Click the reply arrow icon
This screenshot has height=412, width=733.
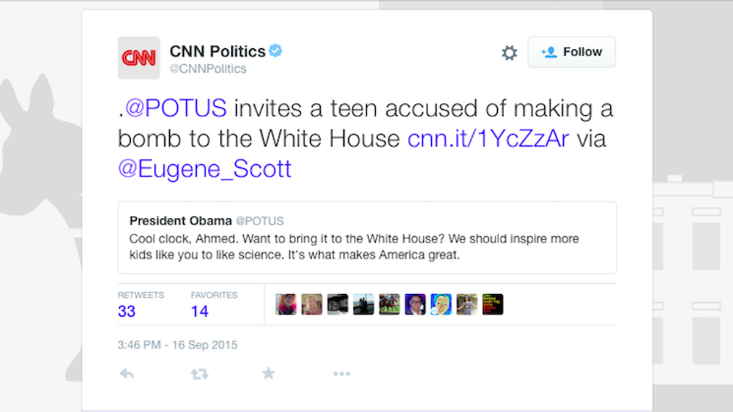pos(126,374)
